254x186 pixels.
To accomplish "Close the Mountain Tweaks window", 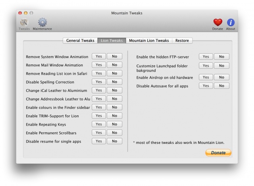I will pyautogui.click(x=20, y=13).
